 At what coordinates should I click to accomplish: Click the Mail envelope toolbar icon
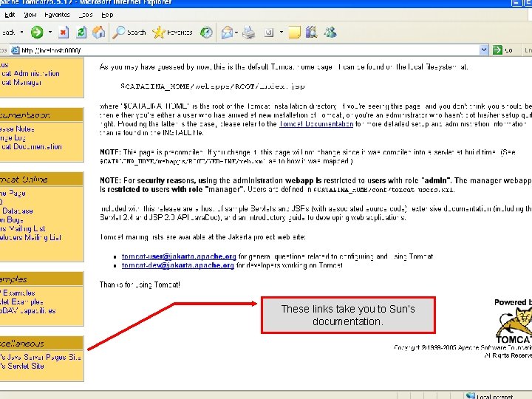(227, 33)
